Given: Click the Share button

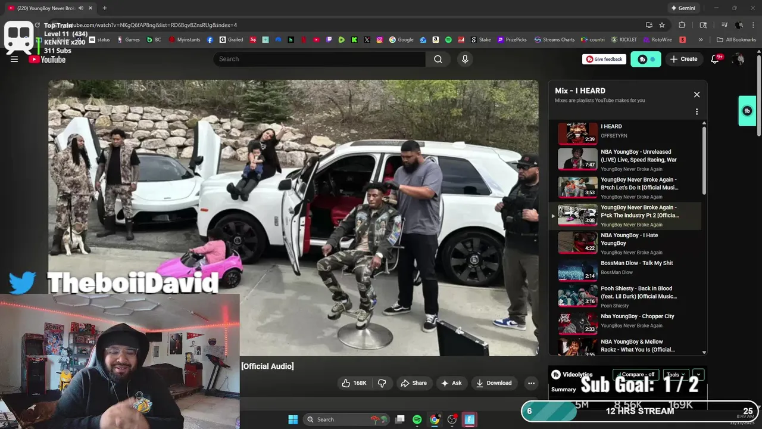Looking at the screenshot, I should 413,383.
